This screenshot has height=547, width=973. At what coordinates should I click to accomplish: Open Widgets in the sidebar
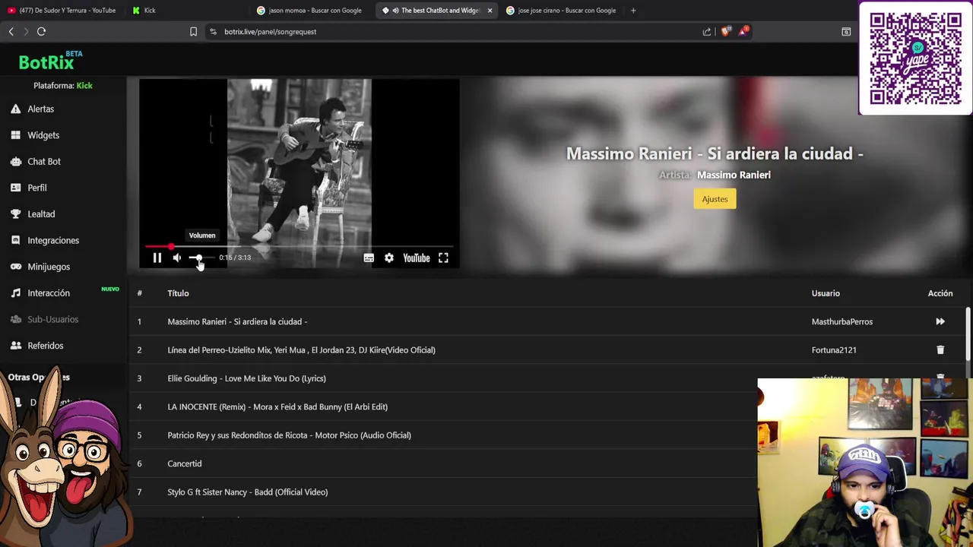(43, 135)
